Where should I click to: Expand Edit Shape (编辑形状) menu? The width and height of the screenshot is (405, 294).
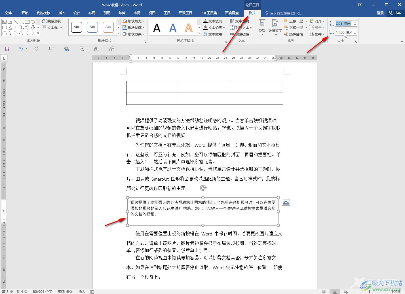(53, 21)
